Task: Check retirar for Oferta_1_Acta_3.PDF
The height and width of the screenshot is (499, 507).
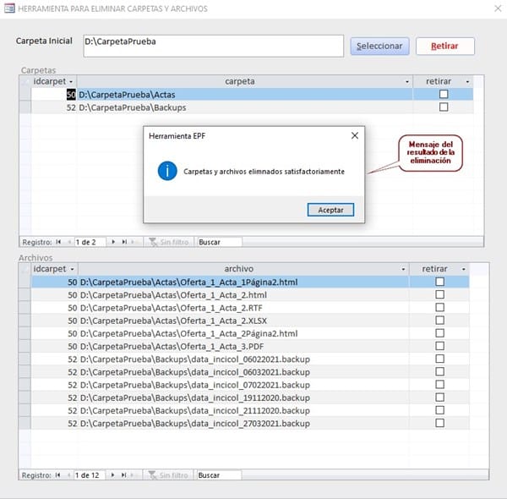Action: (x=439, y=346)
